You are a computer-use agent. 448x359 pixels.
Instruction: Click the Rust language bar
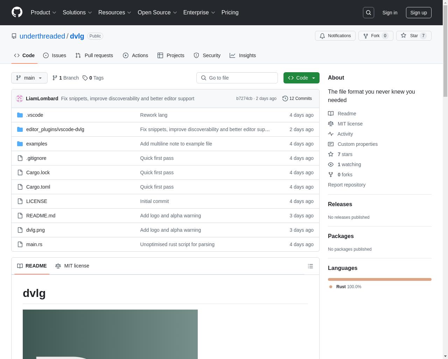(380, 279)
